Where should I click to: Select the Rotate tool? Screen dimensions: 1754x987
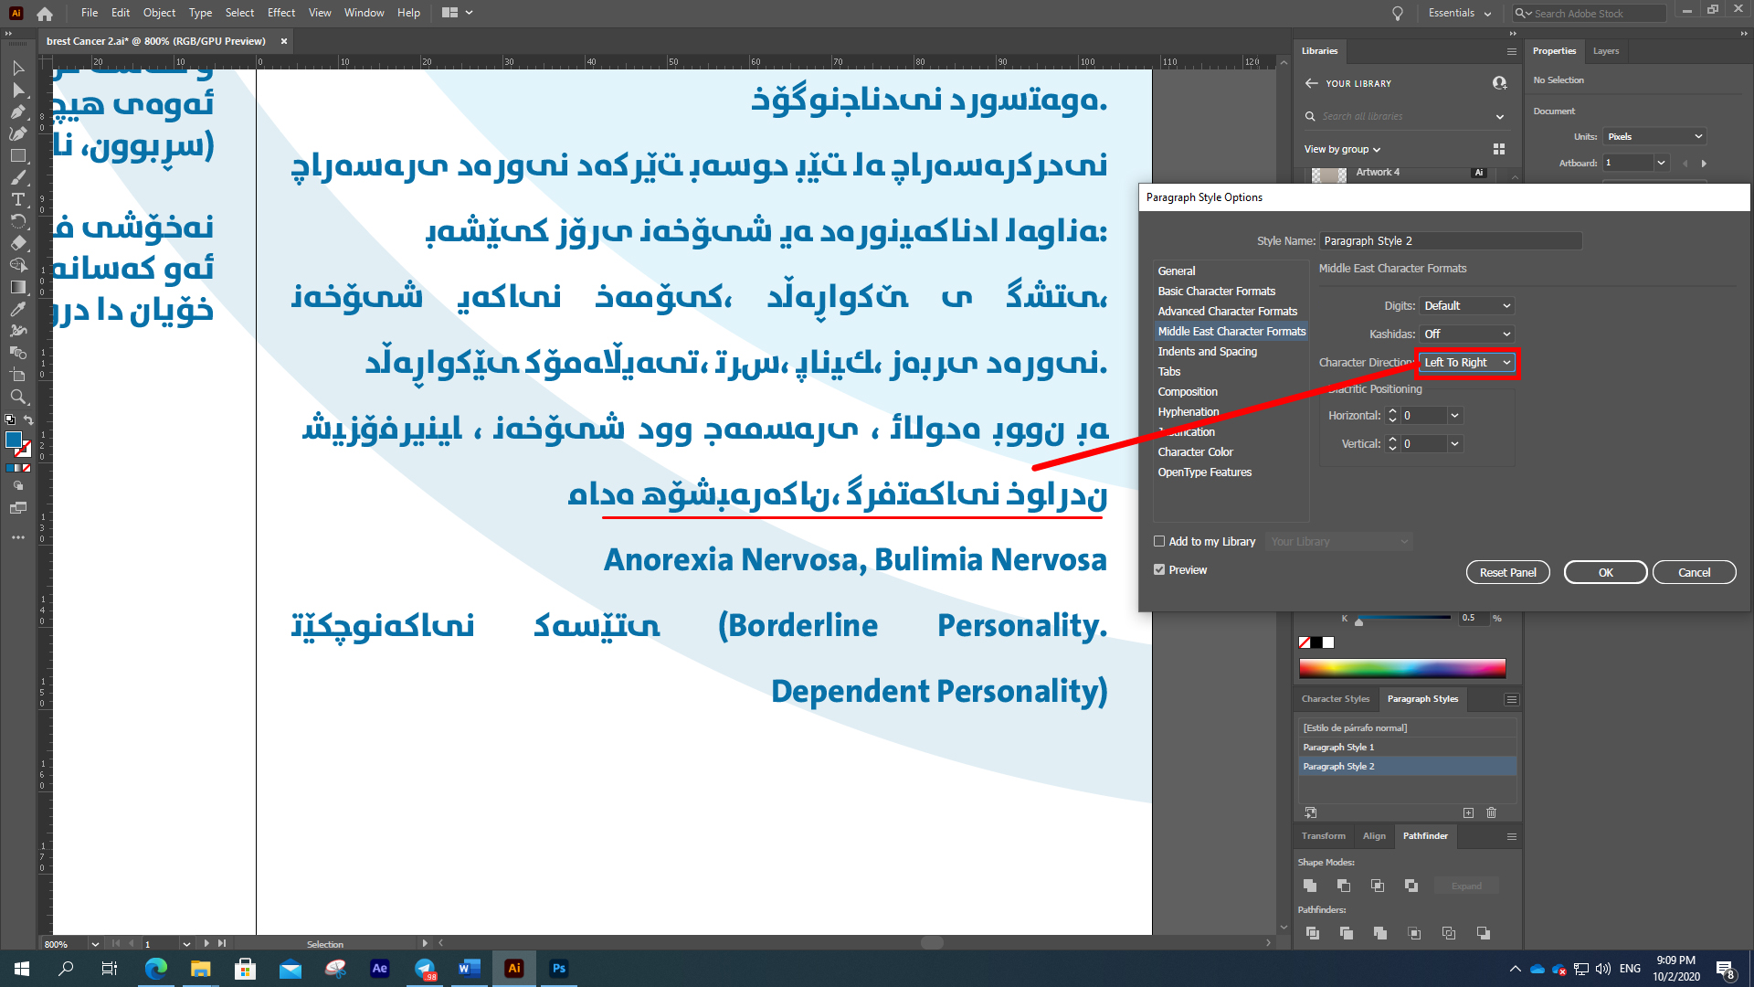tap(18, 221)
